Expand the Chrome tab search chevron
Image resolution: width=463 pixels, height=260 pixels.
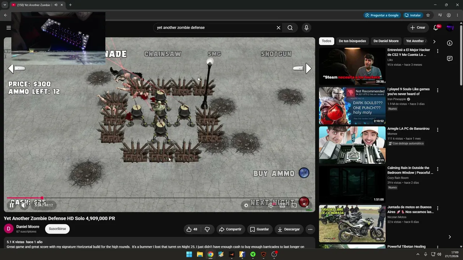(x=5, y=5)
